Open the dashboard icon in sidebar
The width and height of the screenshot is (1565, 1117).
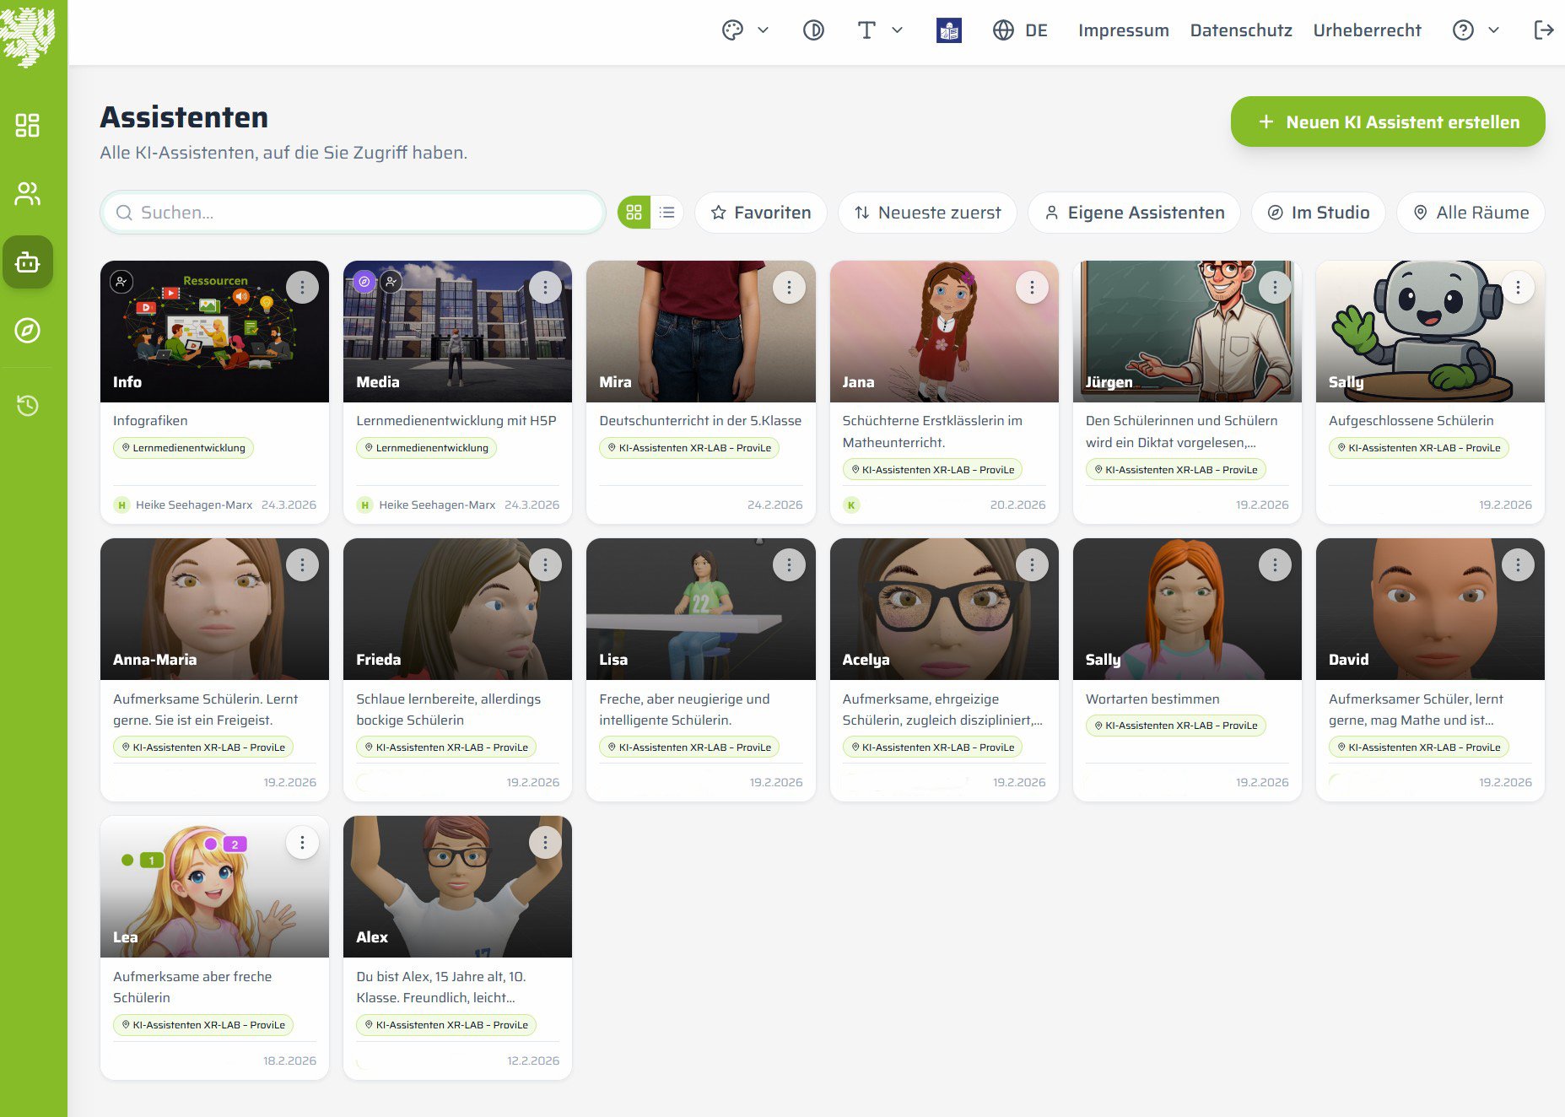tap(27, 126)
